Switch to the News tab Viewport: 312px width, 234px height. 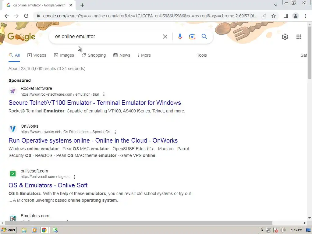[122, 55]
